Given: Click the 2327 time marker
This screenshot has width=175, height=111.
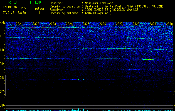Looking at the screenshot, I should pos(119,24).
